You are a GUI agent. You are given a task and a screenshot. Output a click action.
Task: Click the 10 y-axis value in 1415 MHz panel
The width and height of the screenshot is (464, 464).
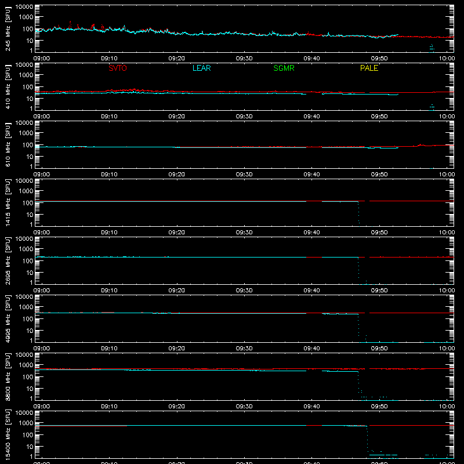[30, 215]
